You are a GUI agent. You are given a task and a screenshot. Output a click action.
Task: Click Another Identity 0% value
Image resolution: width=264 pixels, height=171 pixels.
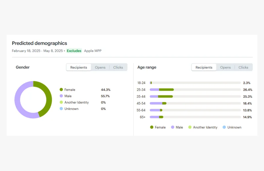click(x=103, y=103)
